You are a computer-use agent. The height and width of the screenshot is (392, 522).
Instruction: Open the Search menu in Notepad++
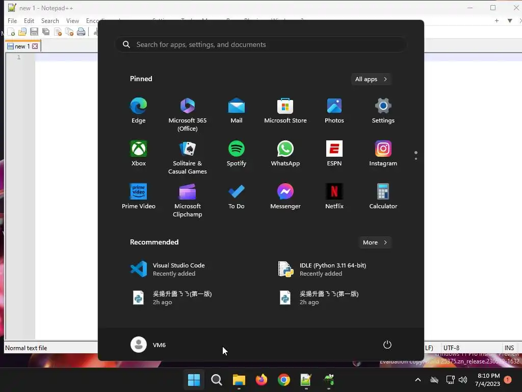[x=50, y=20]
